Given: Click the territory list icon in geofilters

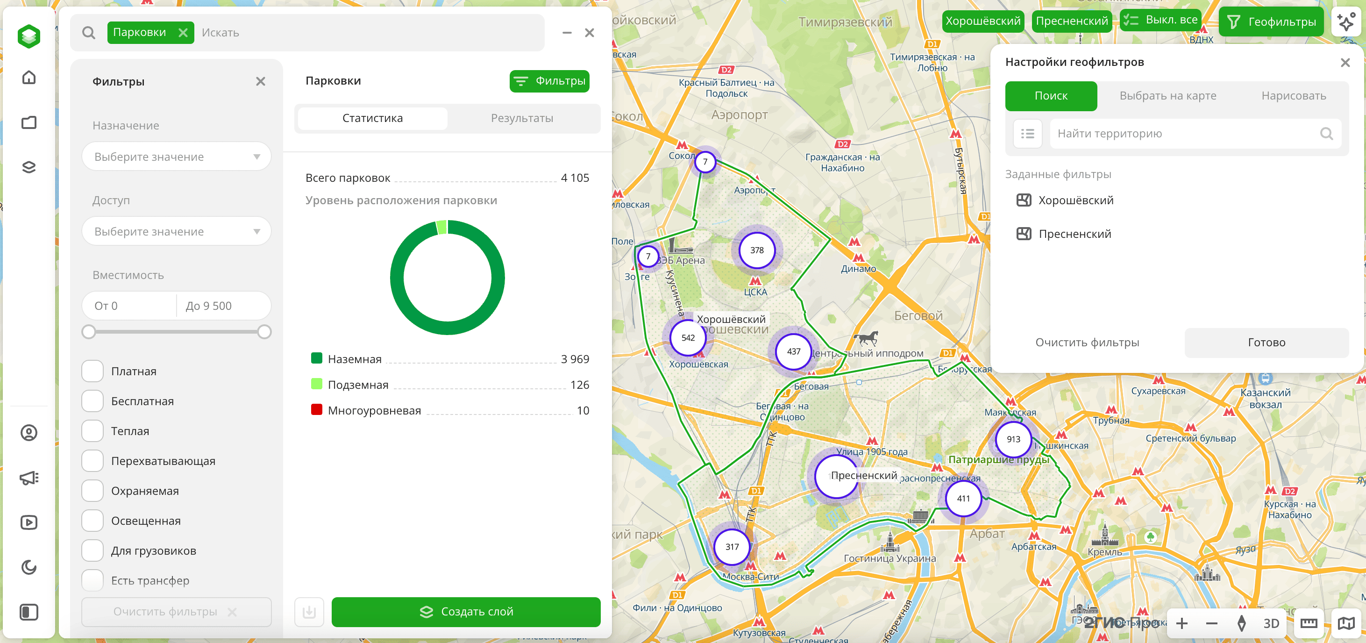Looking at the screenshot, I should point(1027,134).
